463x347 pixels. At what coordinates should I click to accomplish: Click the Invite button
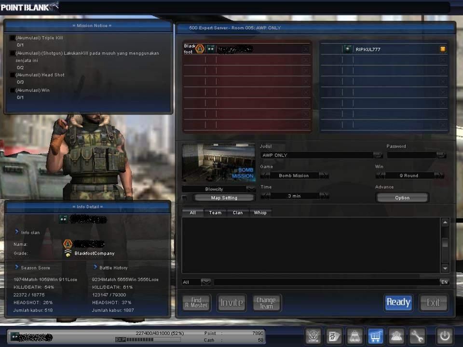(231, 303)
